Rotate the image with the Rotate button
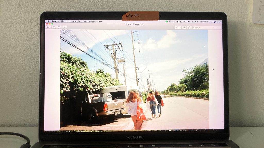Image resolution: width=264 pixels, height=148 pixels. [184, 27]
